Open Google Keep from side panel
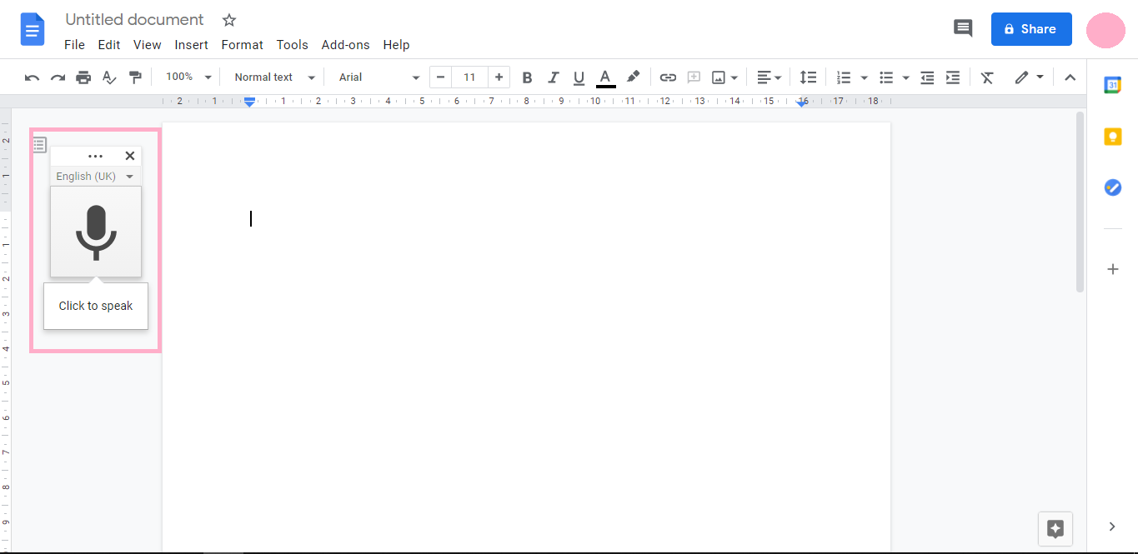1138x554 pixels. tap(1113, 137)
